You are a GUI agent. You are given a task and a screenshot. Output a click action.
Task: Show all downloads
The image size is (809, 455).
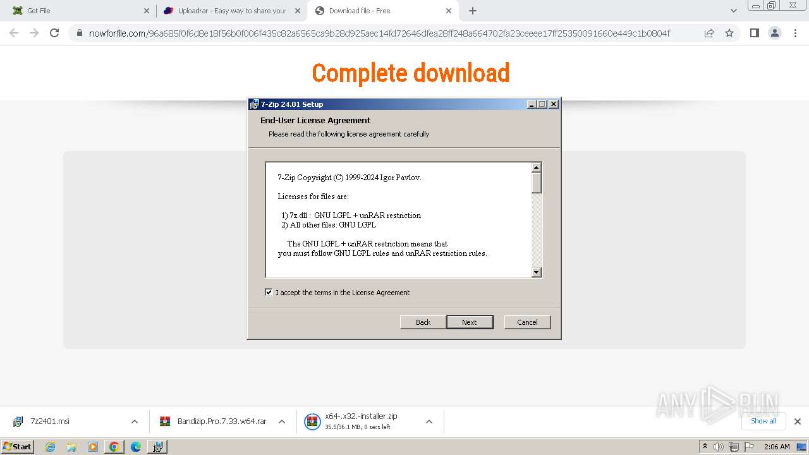coord(763,421)
